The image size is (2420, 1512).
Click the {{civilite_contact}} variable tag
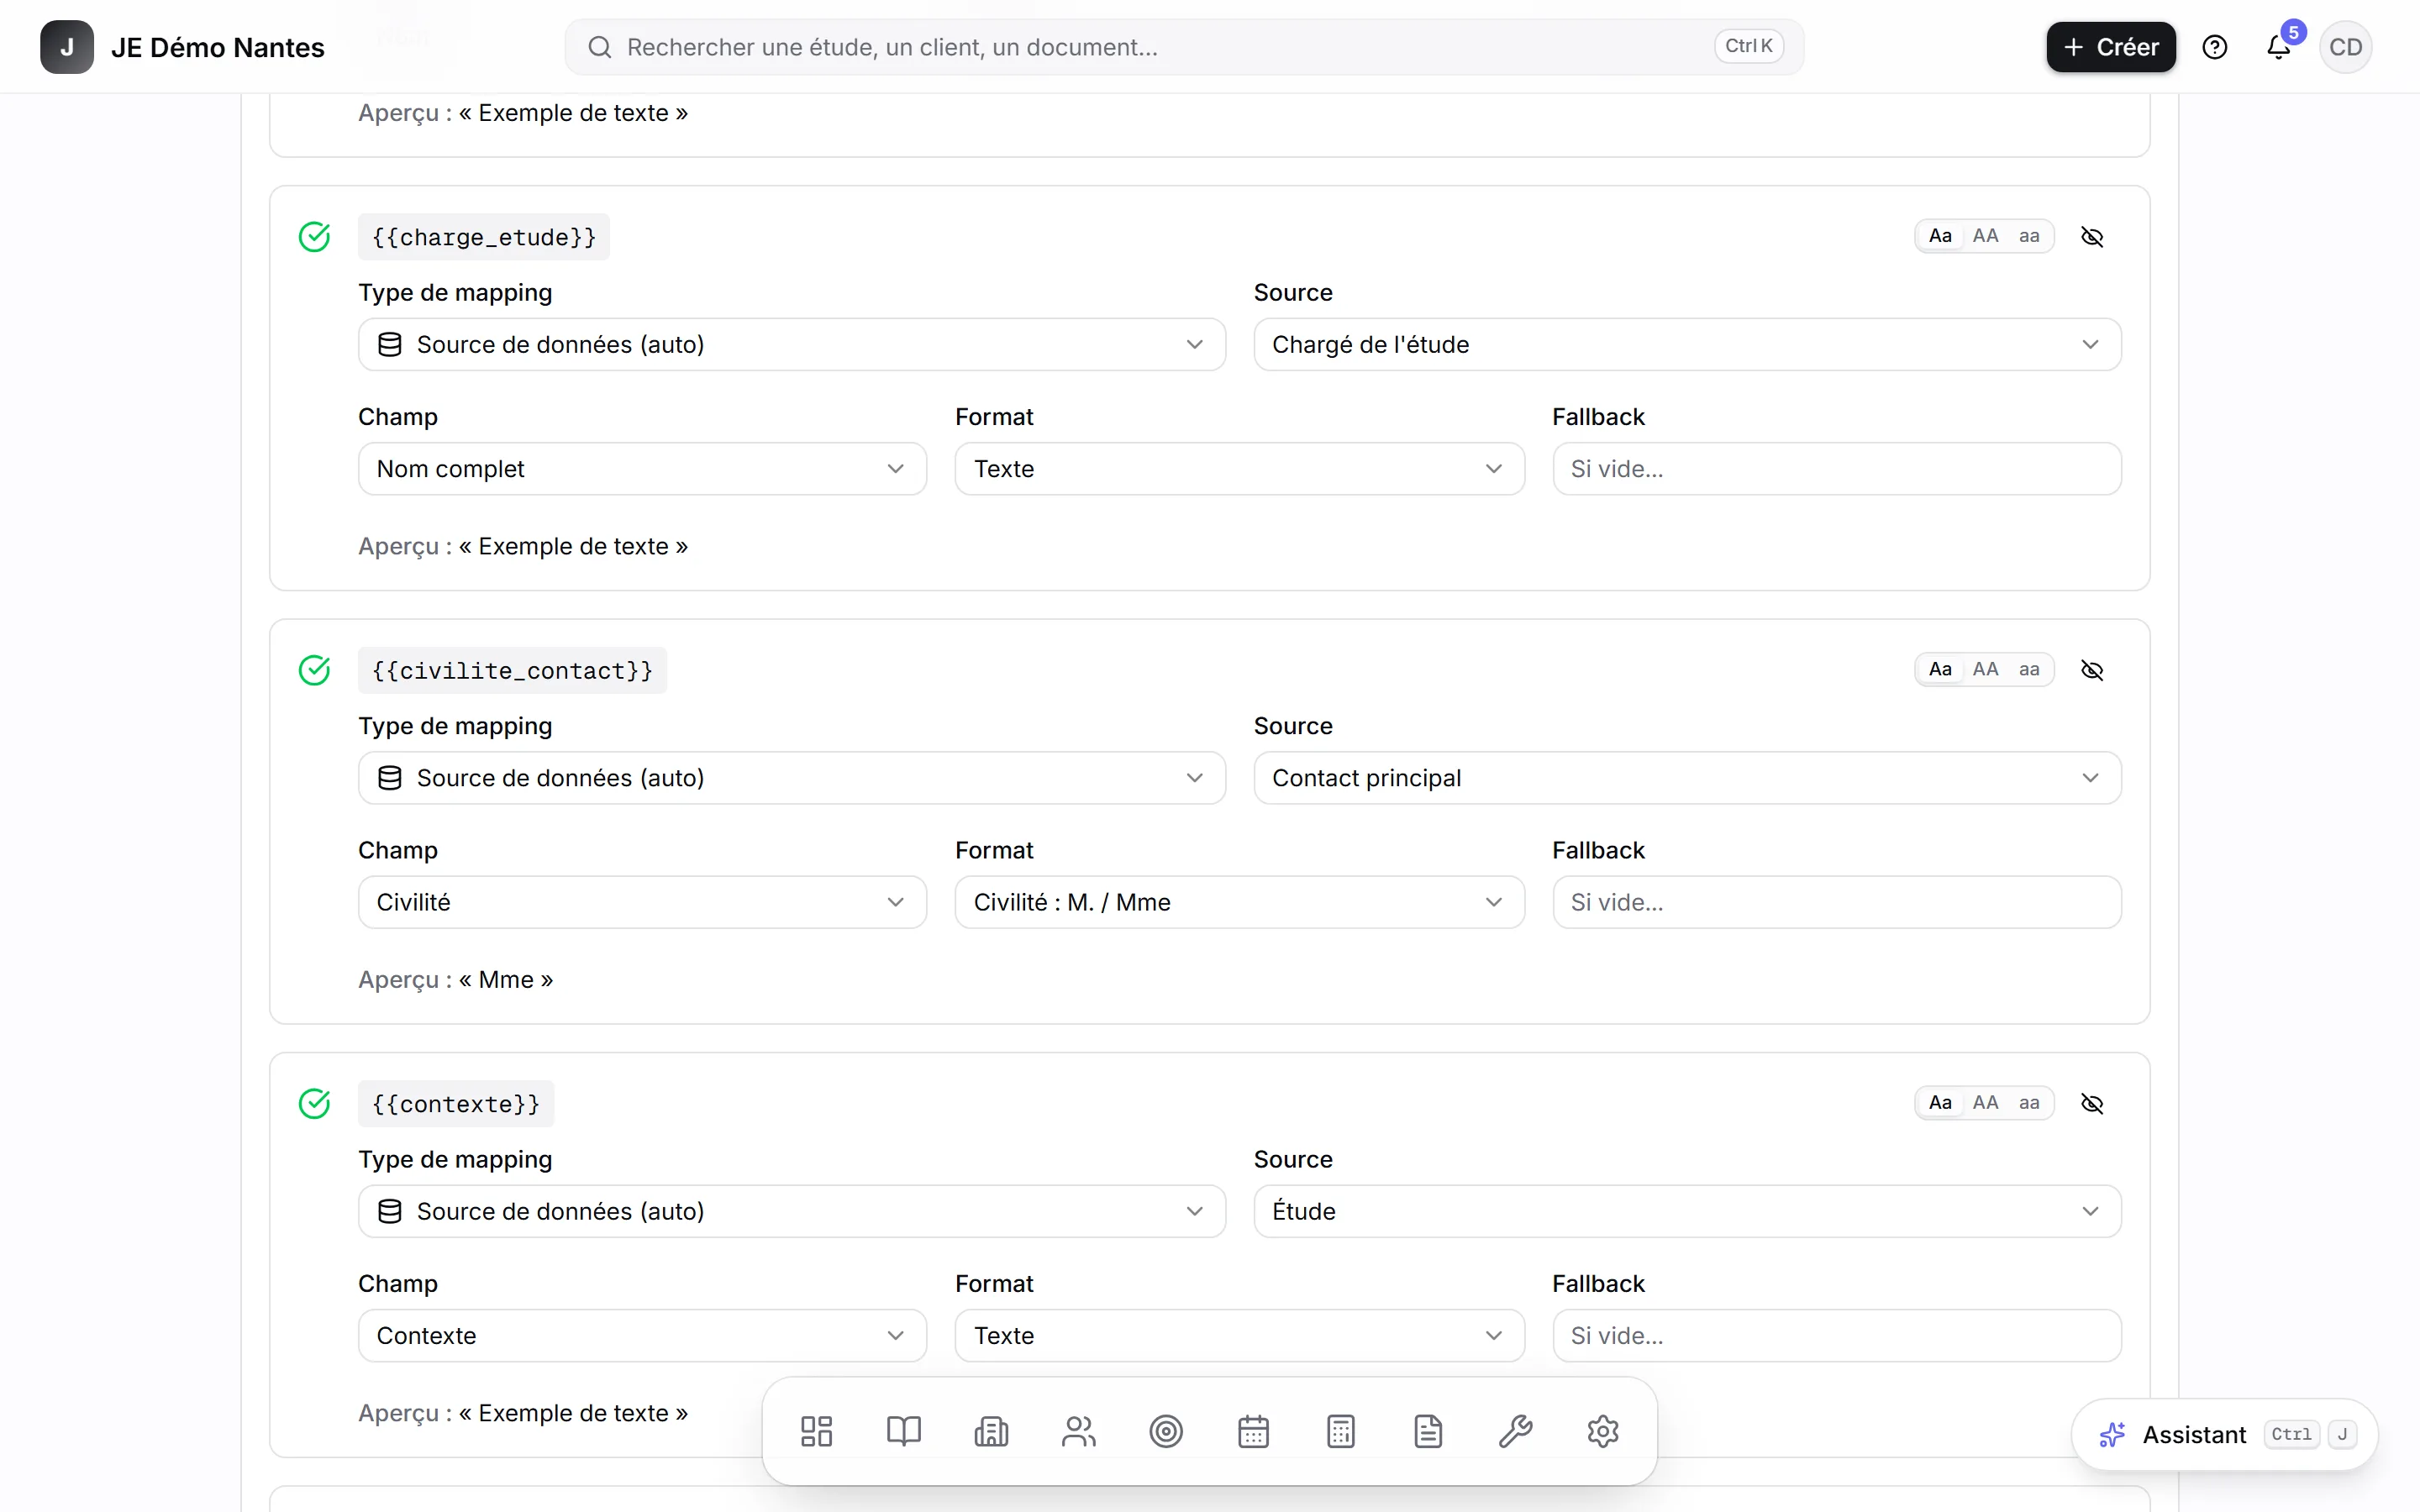point(512,670)
